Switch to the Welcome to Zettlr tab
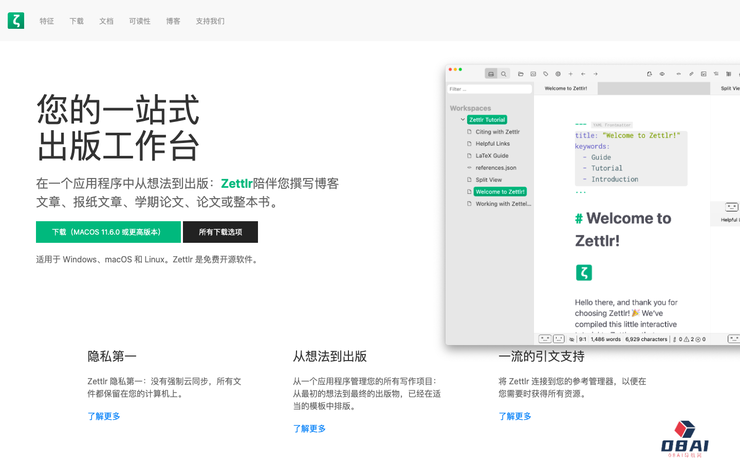Screen dimensions: 740x463 click(565, 88)
